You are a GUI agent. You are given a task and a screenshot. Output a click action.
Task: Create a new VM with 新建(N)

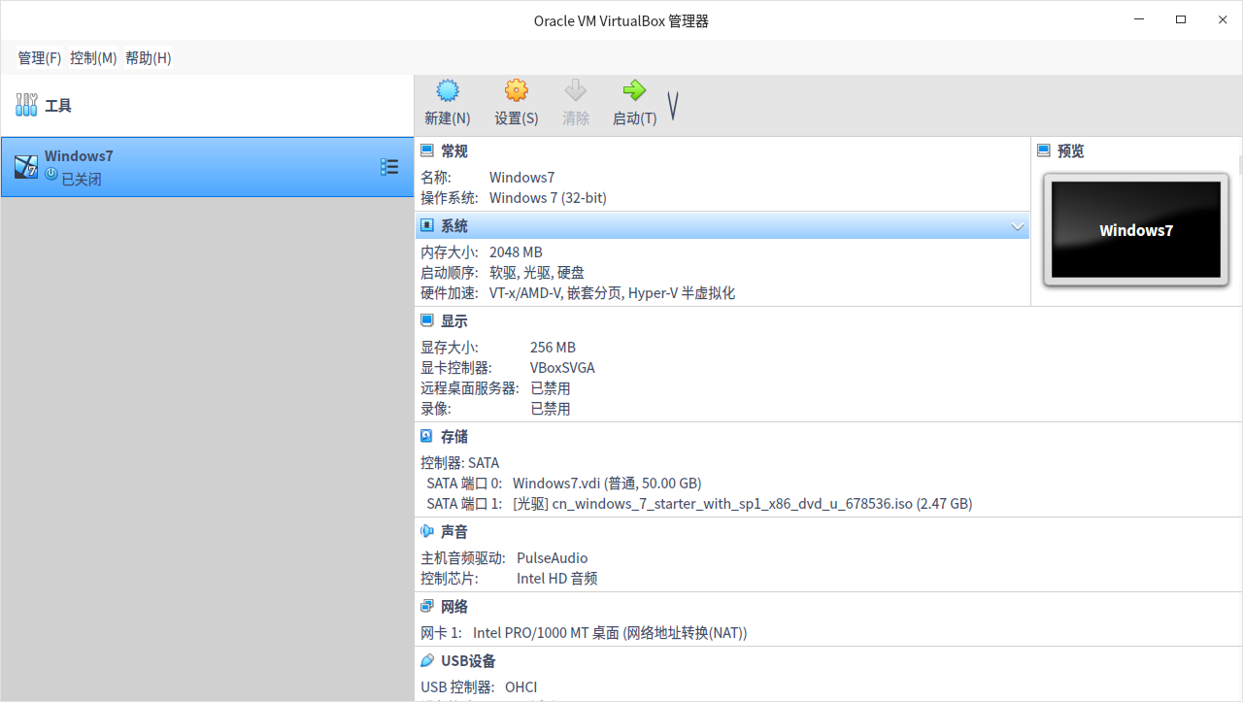point(447,103)
